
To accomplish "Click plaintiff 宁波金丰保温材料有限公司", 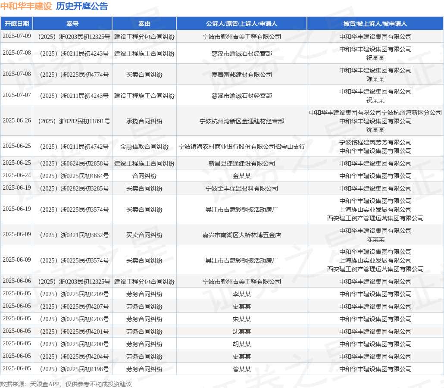I will coord(241,188).
